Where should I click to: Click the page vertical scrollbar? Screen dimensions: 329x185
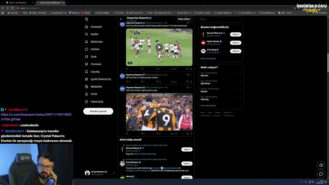(328, 63)
